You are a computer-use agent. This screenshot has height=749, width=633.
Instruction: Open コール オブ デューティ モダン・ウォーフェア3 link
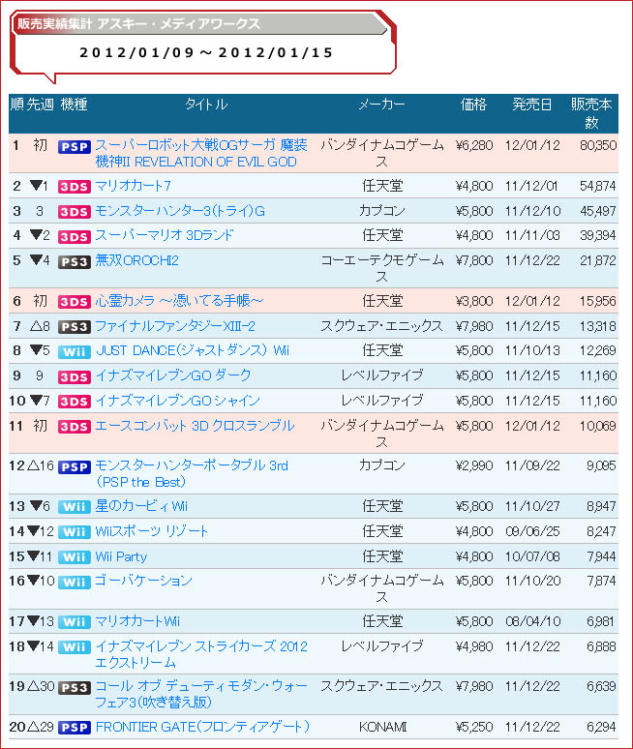201,694
